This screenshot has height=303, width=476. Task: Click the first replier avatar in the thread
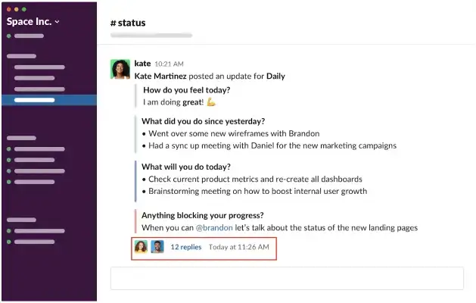tap(141, 246)
